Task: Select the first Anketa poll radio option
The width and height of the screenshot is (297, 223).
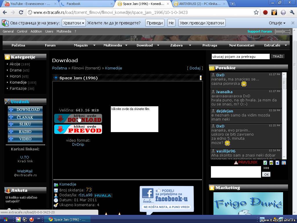Action: click(9, 210)
